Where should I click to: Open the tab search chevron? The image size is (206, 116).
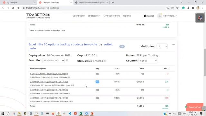(x=182, y=2)
